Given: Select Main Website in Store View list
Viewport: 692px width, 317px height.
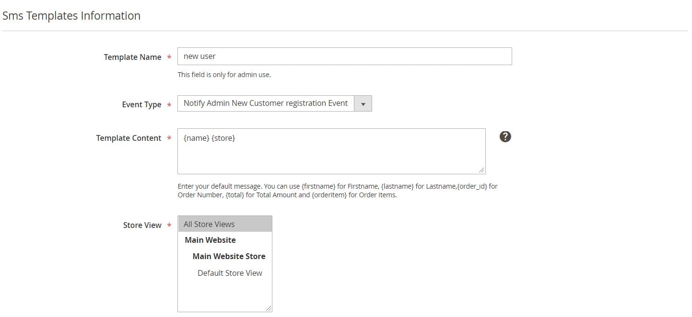Looking at the screenshot, I should [x=225, y=240].
